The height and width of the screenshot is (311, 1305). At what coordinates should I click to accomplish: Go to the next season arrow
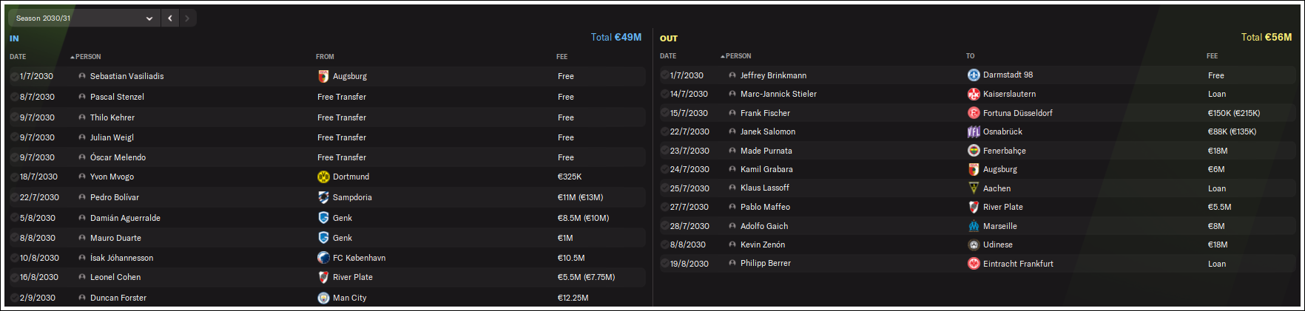coord(187,18)
